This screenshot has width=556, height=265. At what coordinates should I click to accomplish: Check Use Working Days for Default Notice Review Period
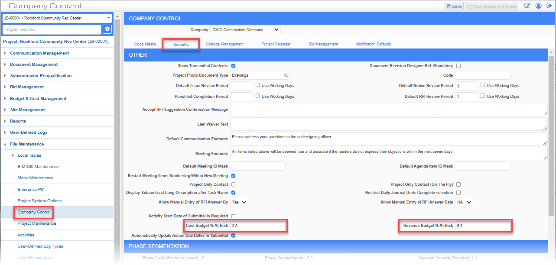click(x=483, y=85)
